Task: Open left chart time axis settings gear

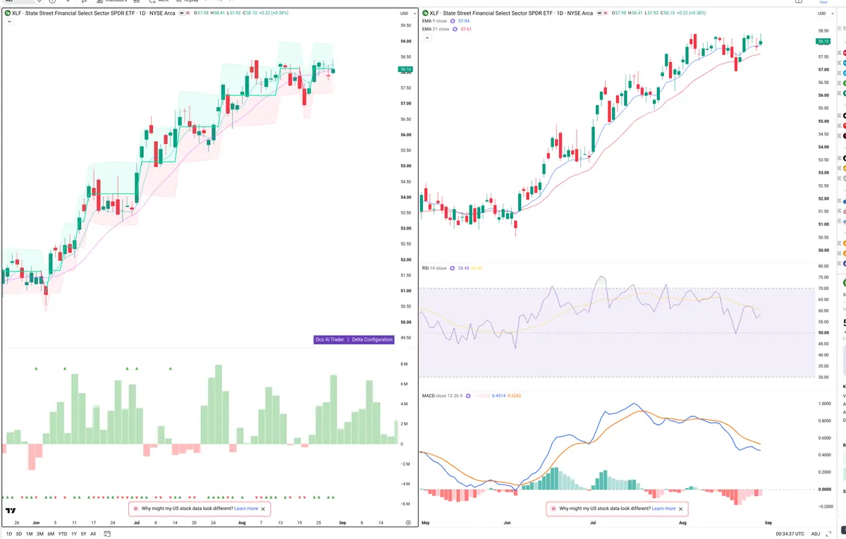Action: pyautogui.click(x=408, y=522)
